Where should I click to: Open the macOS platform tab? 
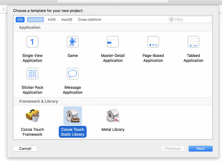click(67, 20)
